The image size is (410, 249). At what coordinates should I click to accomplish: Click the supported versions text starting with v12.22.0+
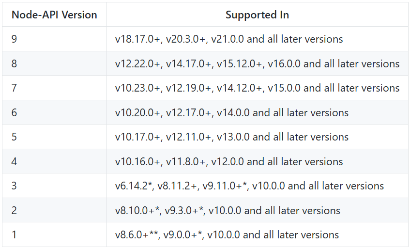[257, 63]
